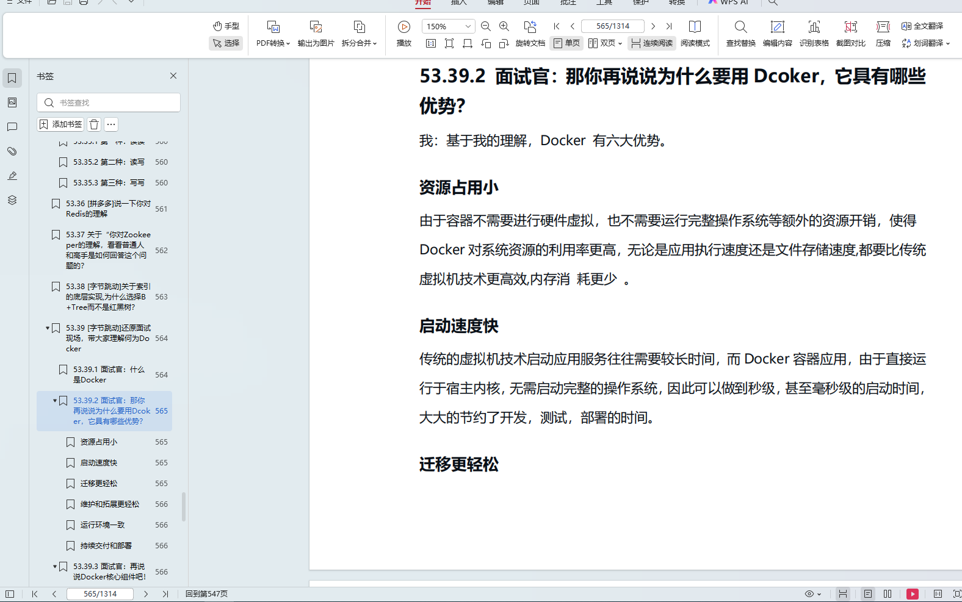
Task: Open layers panel in left sidebar
Action: coord(12,200)
